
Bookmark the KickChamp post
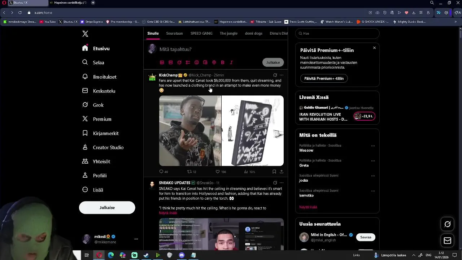[x=274, y=172]
